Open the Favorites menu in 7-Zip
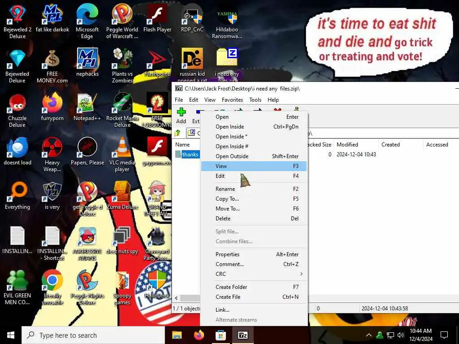Viewport: 459px width, 344px height. [233, 100]
